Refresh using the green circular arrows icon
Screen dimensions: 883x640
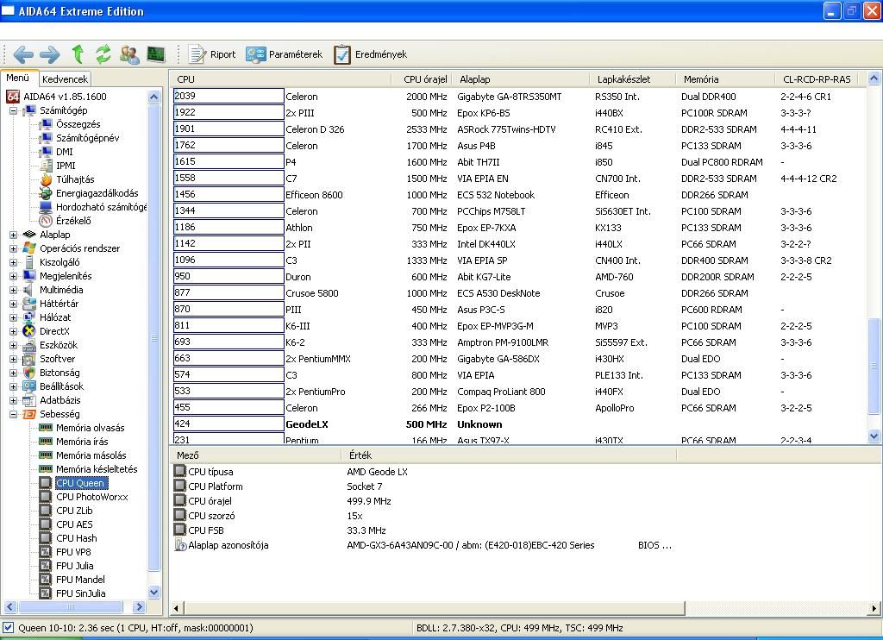[x=103, y=54]
